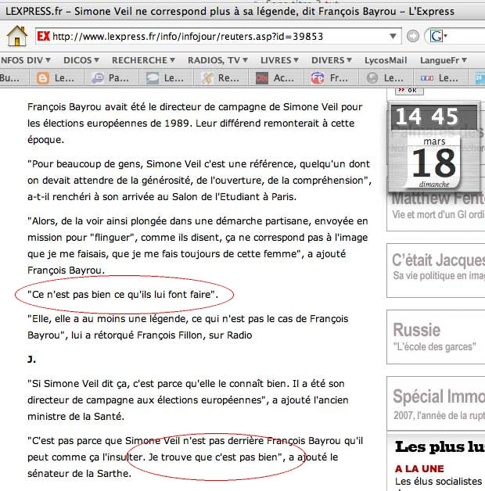Select the URL text in the address field
The image size is (485, 491).
coord(188,37)
